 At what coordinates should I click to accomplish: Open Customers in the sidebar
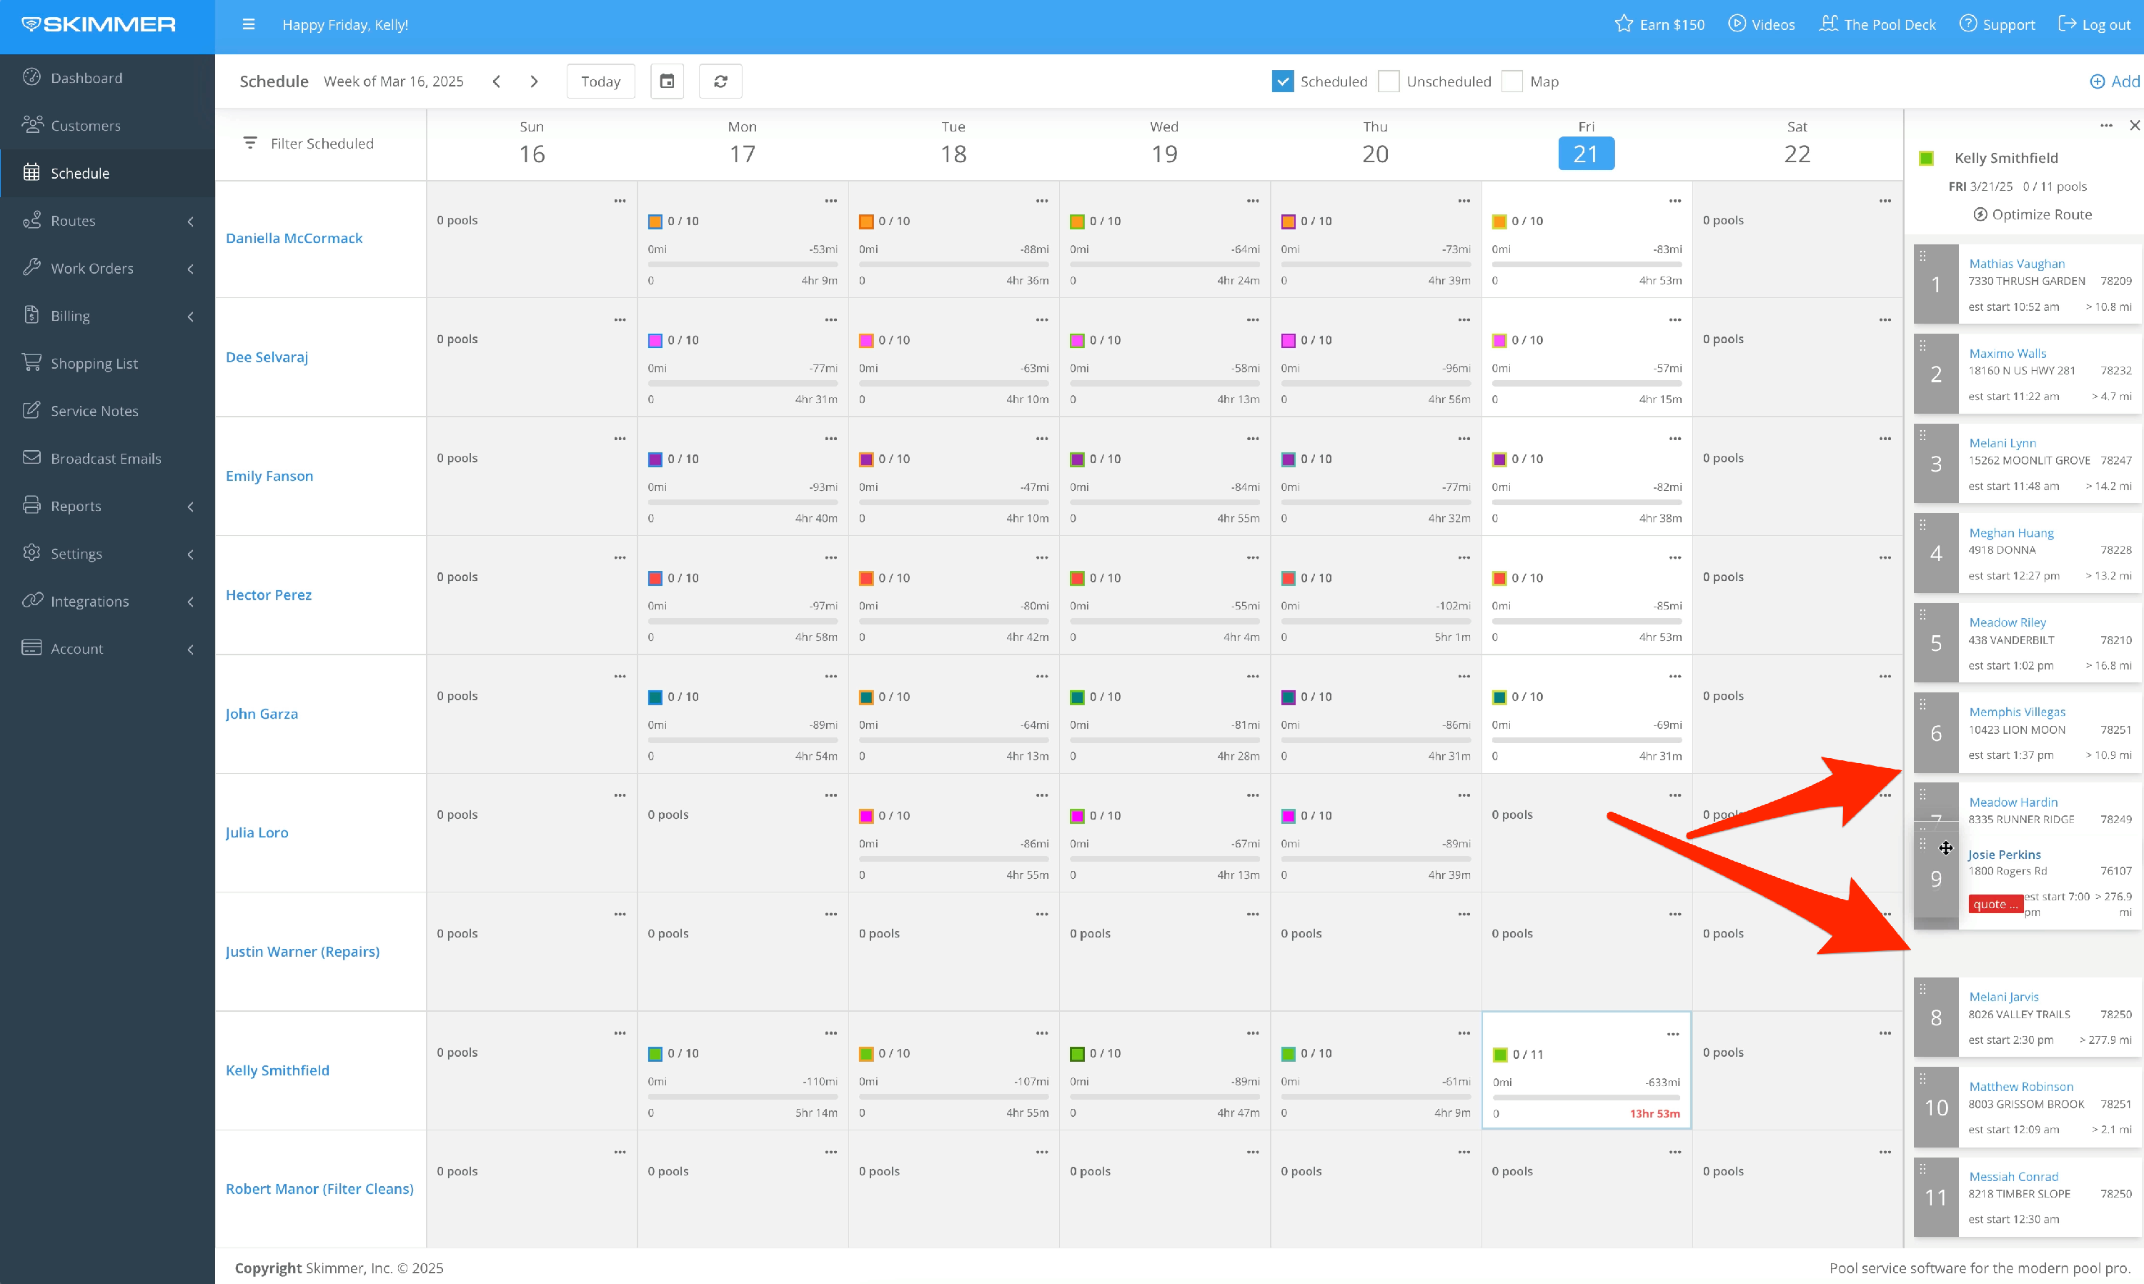coord(85,126)
